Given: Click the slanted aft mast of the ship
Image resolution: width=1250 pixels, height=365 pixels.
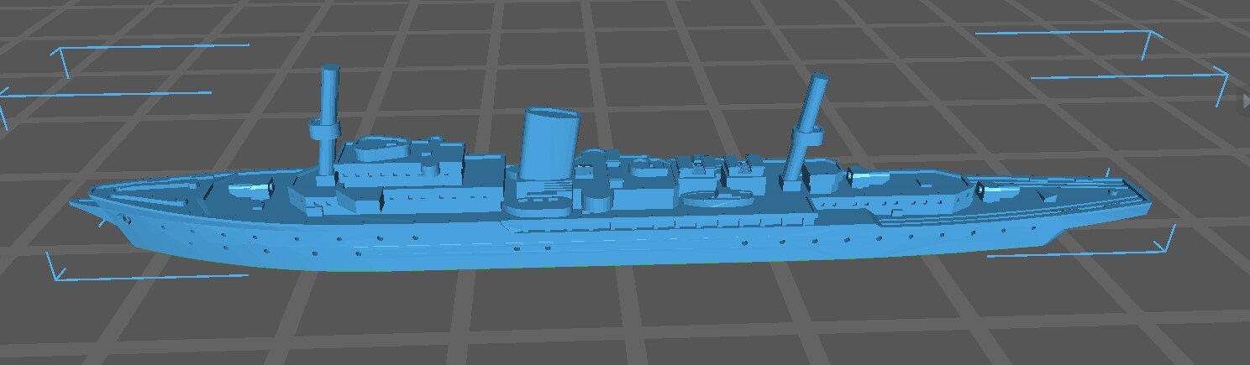Looking at the screenshot, I should [808, 109].
